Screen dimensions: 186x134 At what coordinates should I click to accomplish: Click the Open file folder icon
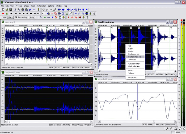(x=7, y=10)
